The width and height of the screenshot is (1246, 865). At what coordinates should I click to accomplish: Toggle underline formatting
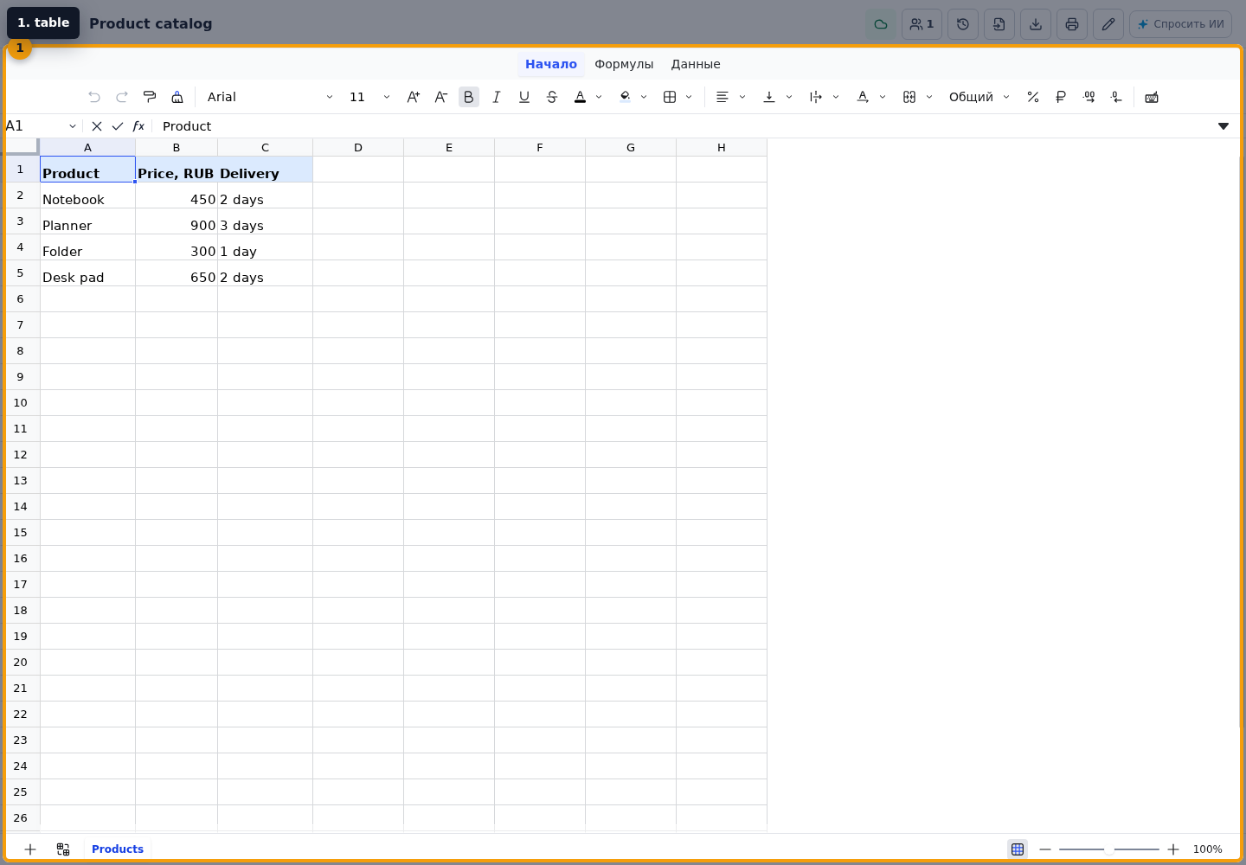(x=524, y=97)
